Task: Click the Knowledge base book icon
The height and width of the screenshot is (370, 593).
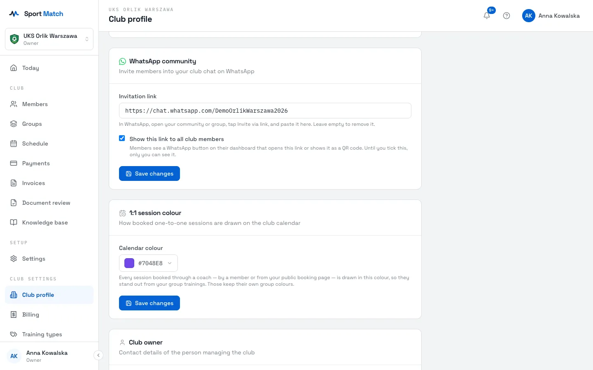Action: pos(14,222)
